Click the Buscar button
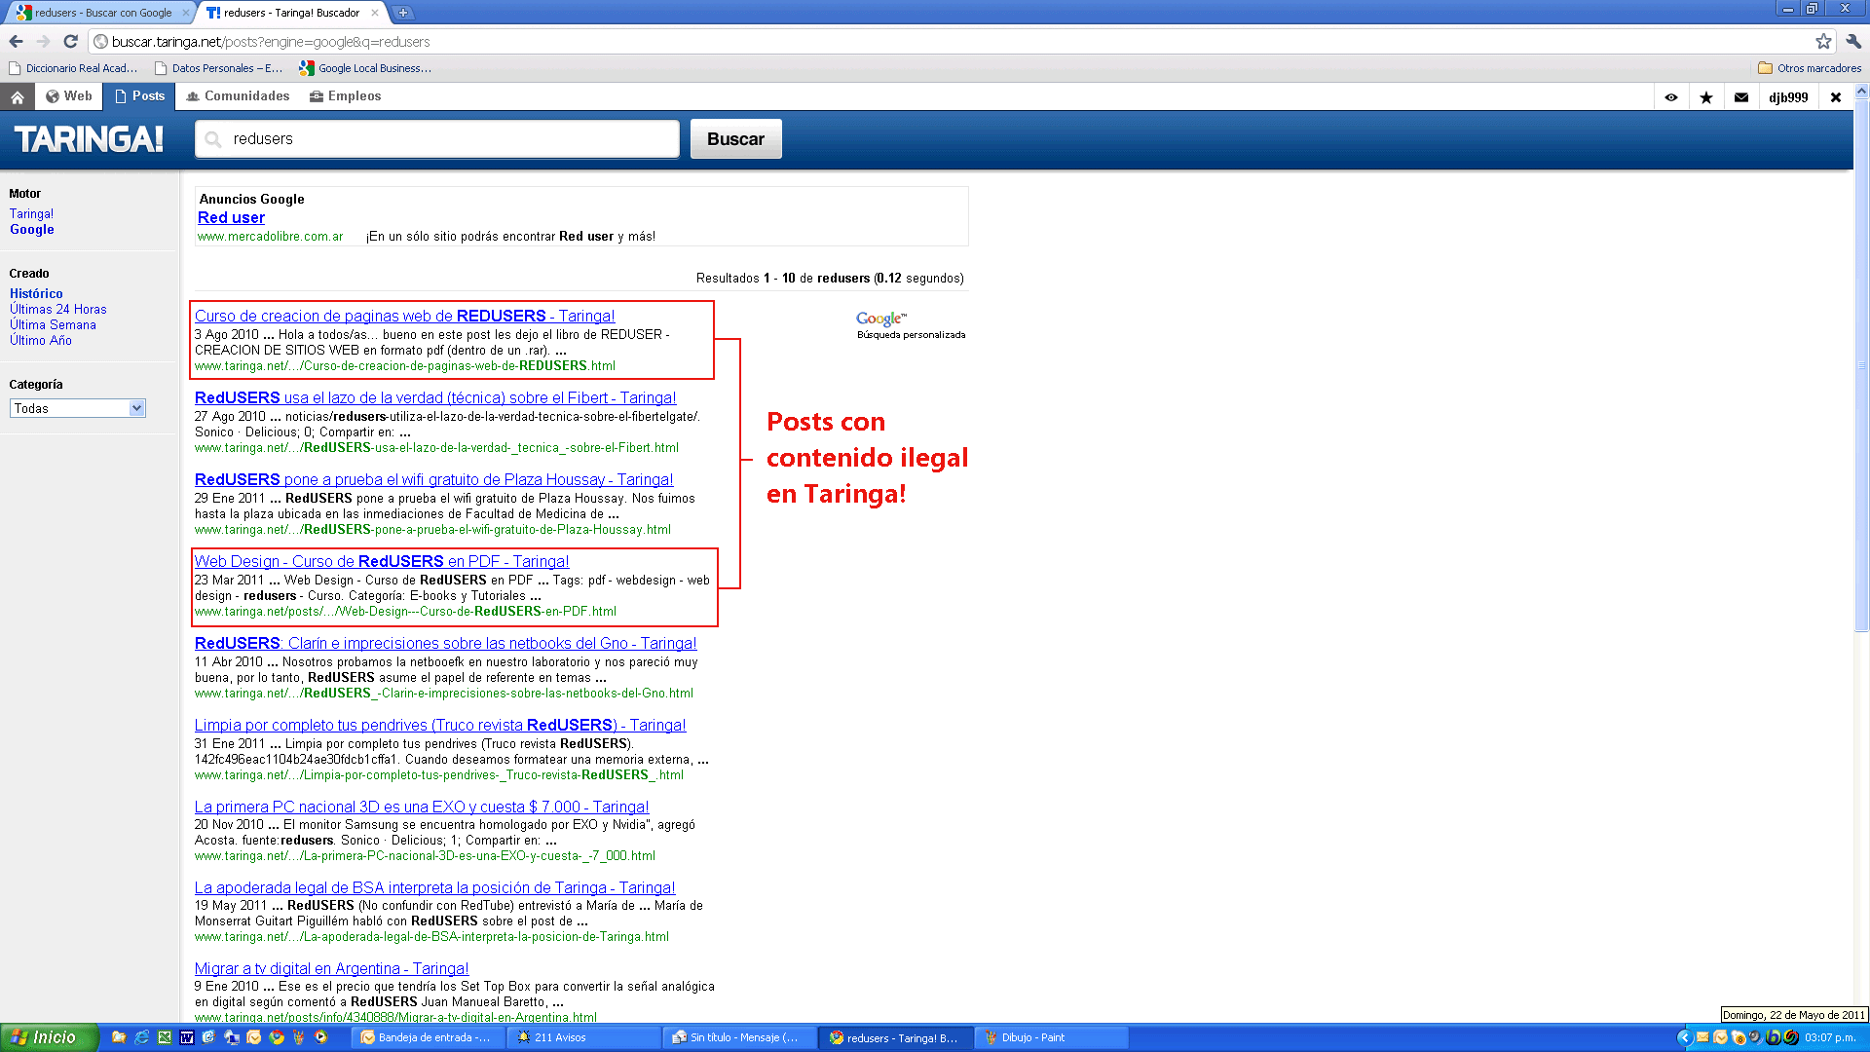 tap(736, 139)
